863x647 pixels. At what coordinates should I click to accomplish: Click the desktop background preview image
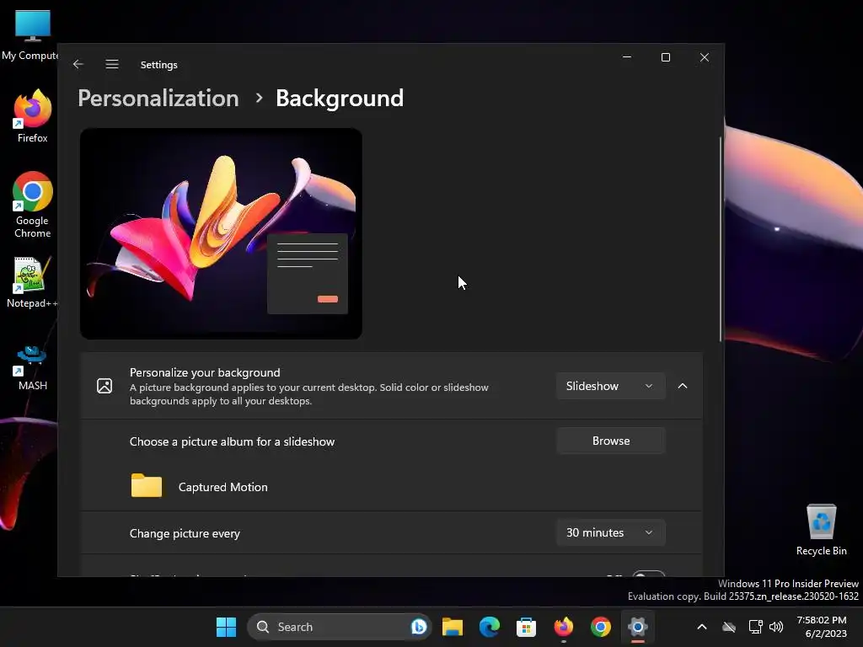tap(222, 234)
